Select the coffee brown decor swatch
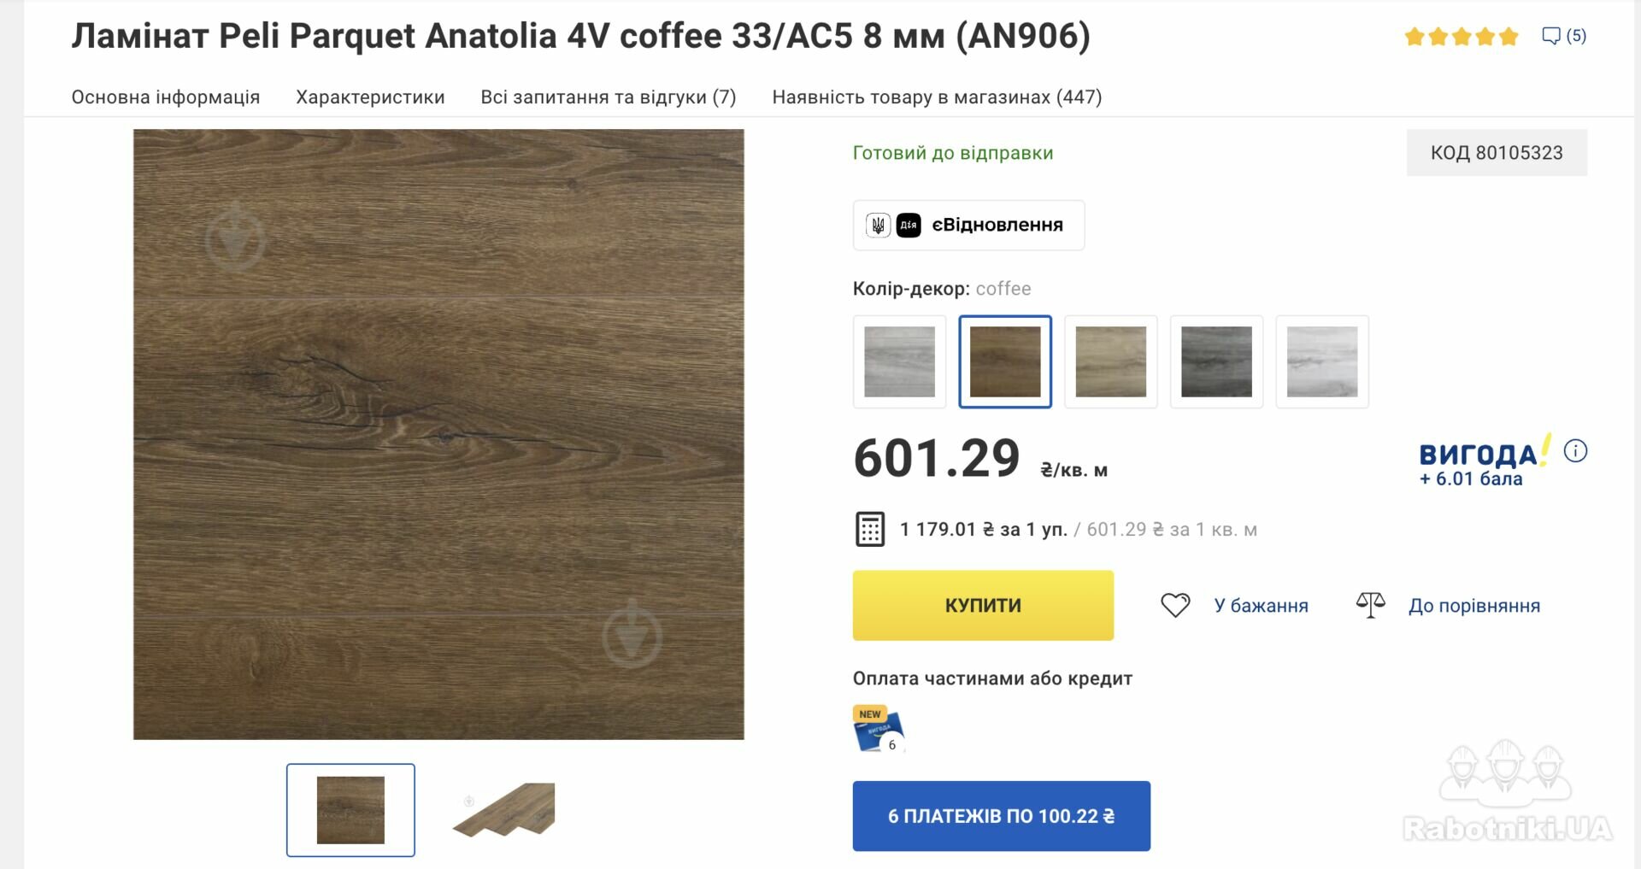Viewport: 1641px width, 869px height. tap(1005, 361)
